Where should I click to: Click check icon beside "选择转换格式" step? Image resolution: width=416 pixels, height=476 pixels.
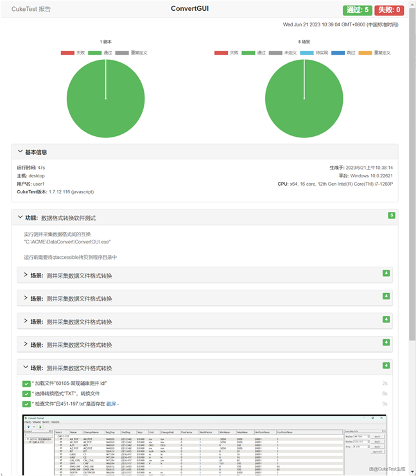click(26, 394)
